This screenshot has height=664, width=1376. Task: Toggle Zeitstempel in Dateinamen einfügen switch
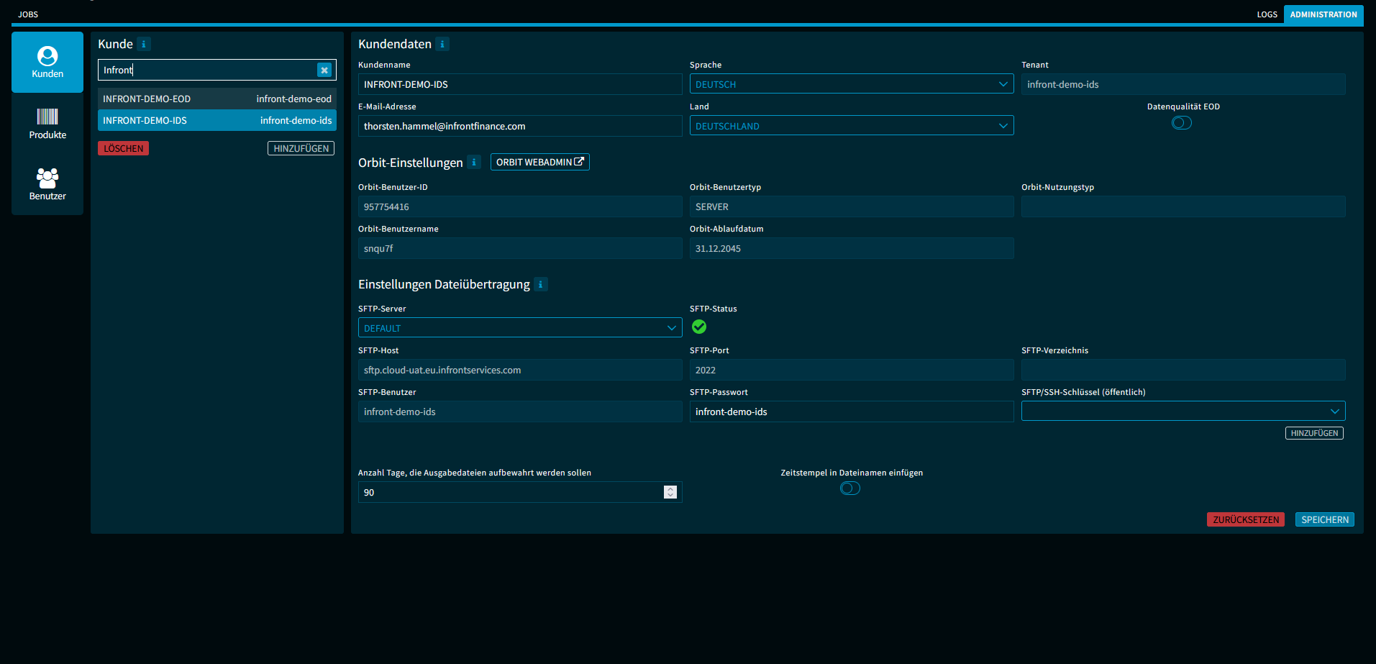[850, 488]
